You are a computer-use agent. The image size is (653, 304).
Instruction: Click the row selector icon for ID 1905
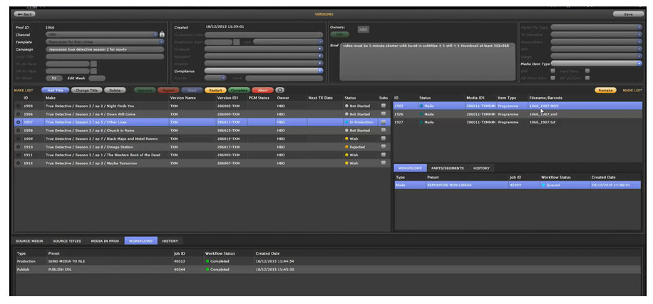18,106
